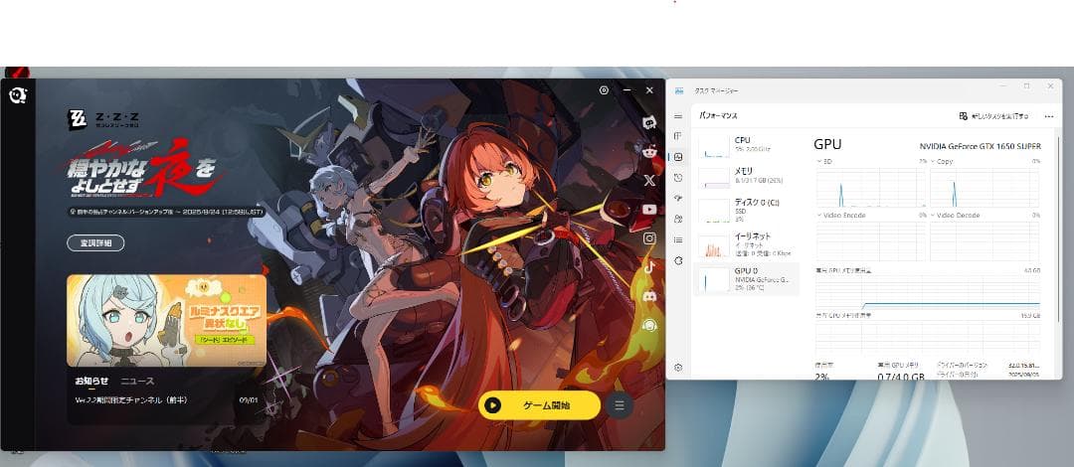Select CPU in performance list
Image resolution: width=1074 pixels, height=467 pixels.
747,144
